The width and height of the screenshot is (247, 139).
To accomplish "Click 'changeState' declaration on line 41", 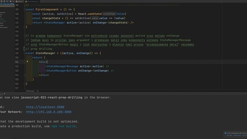I will tap(51, 18).
